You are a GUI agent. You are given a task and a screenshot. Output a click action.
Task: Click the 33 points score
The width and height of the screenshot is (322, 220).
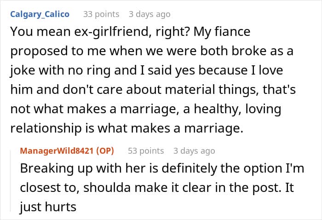(x=101, y=14)
